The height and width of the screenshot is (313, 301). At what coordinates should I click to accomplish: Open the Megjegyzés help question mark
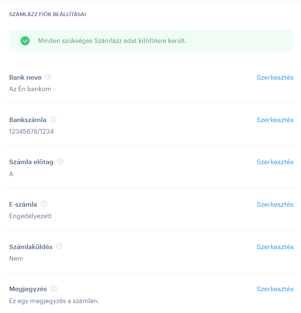(54, 288)
